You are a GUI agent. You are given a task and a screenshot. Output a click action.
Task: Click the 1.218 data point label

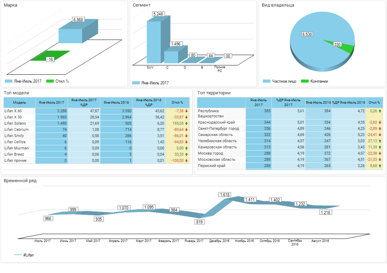point(326,213)
